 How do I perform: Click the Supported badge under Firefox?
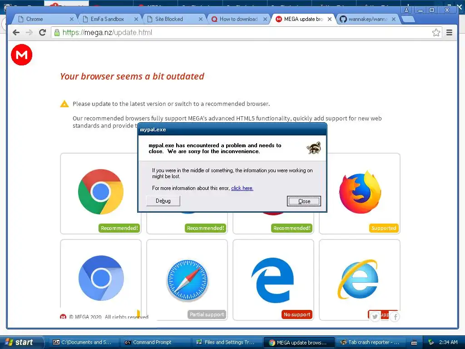pos(384,228)
